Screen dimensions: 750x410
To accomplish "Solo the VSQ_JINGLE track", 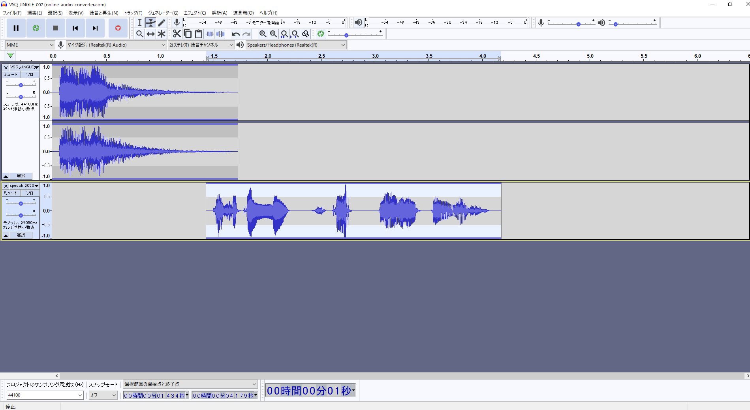I will (30, 74).
